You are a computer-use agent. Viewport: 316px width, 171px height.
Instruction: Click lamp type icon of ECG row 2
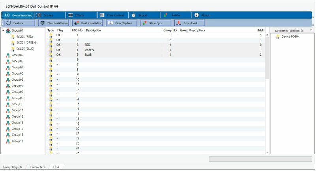point(51,40)
